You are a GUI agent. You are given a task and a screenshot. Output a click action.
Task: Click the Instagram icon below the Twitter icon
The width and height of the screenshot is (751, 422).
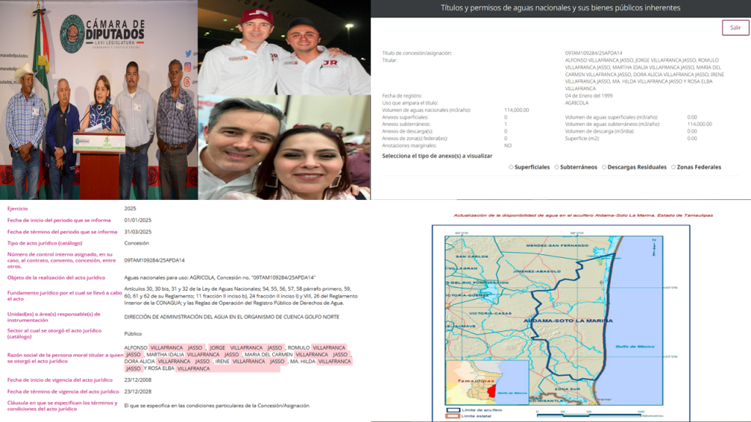pos(186,66)
